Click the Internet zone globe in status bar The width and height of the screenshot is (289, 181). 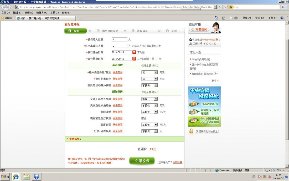217,170
